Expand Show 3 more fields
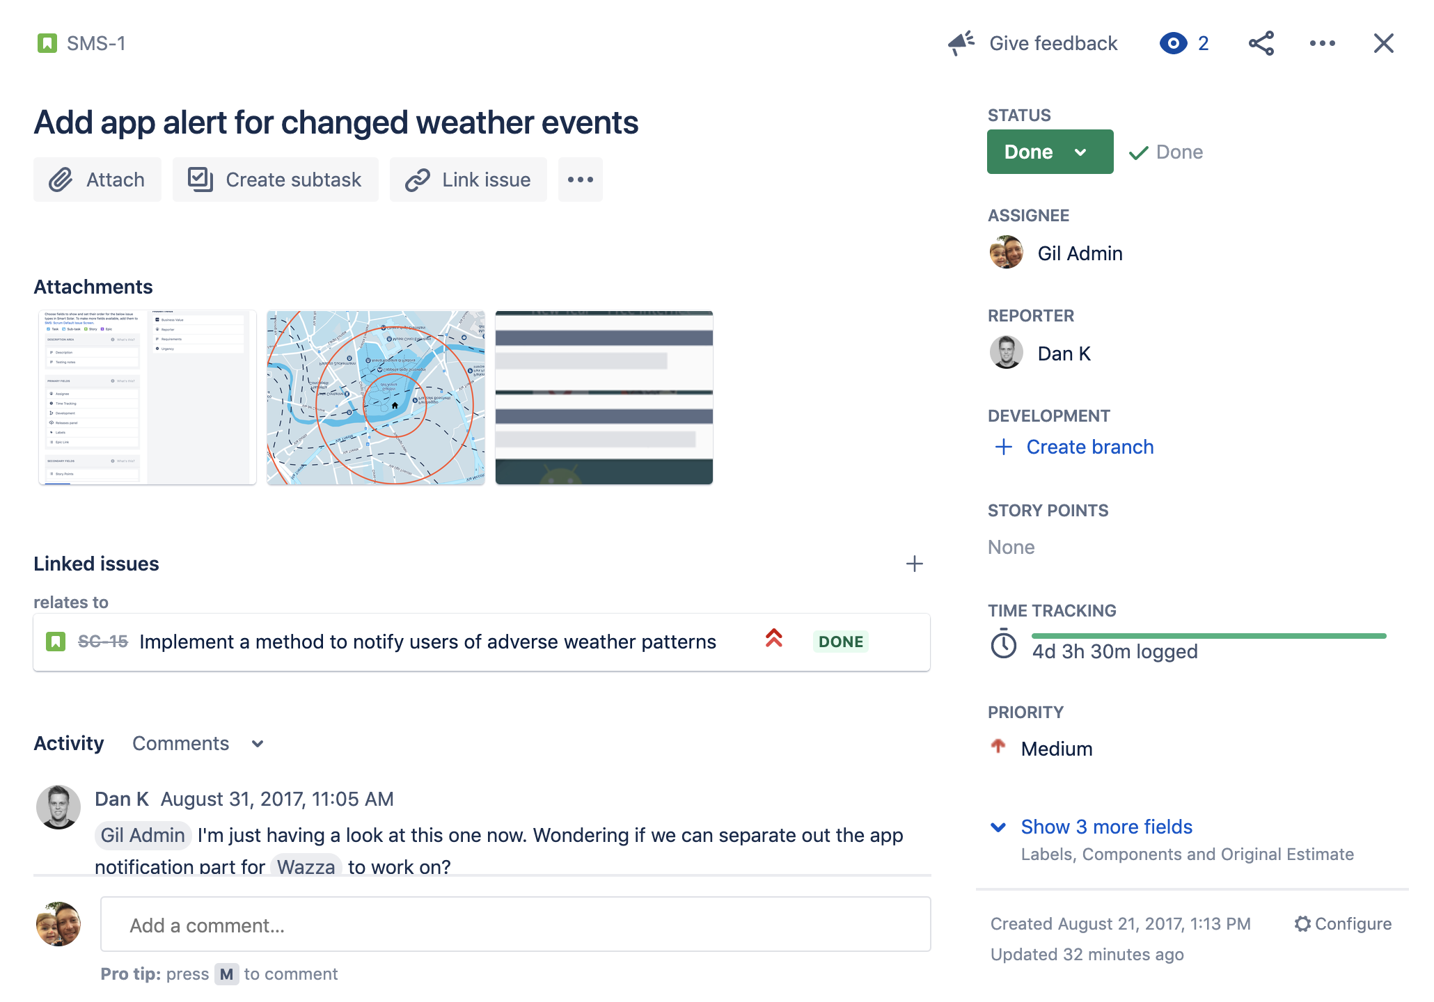 1105,827
